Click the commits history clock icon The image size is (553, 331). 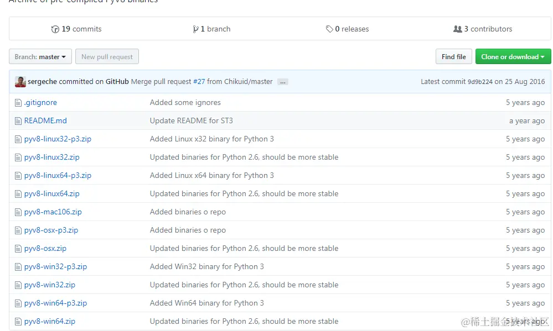(55, 29)
